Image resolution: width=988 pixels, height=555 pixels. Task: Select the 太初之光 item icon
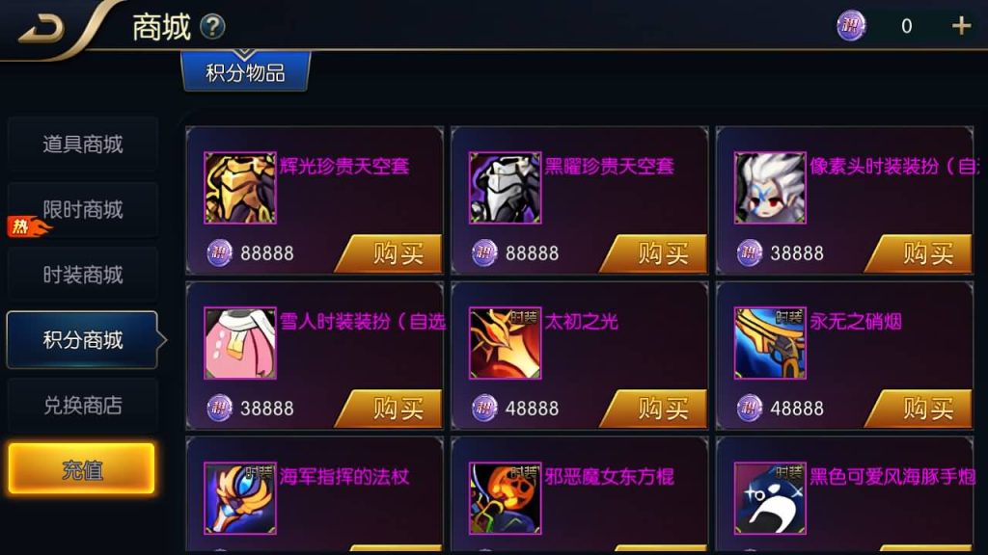[x=505, y=343]
